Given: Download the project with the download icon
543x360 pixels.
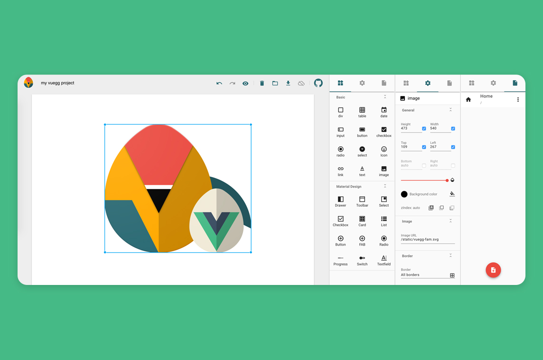Looking at the screenshot, I should [x=288, y=83].
